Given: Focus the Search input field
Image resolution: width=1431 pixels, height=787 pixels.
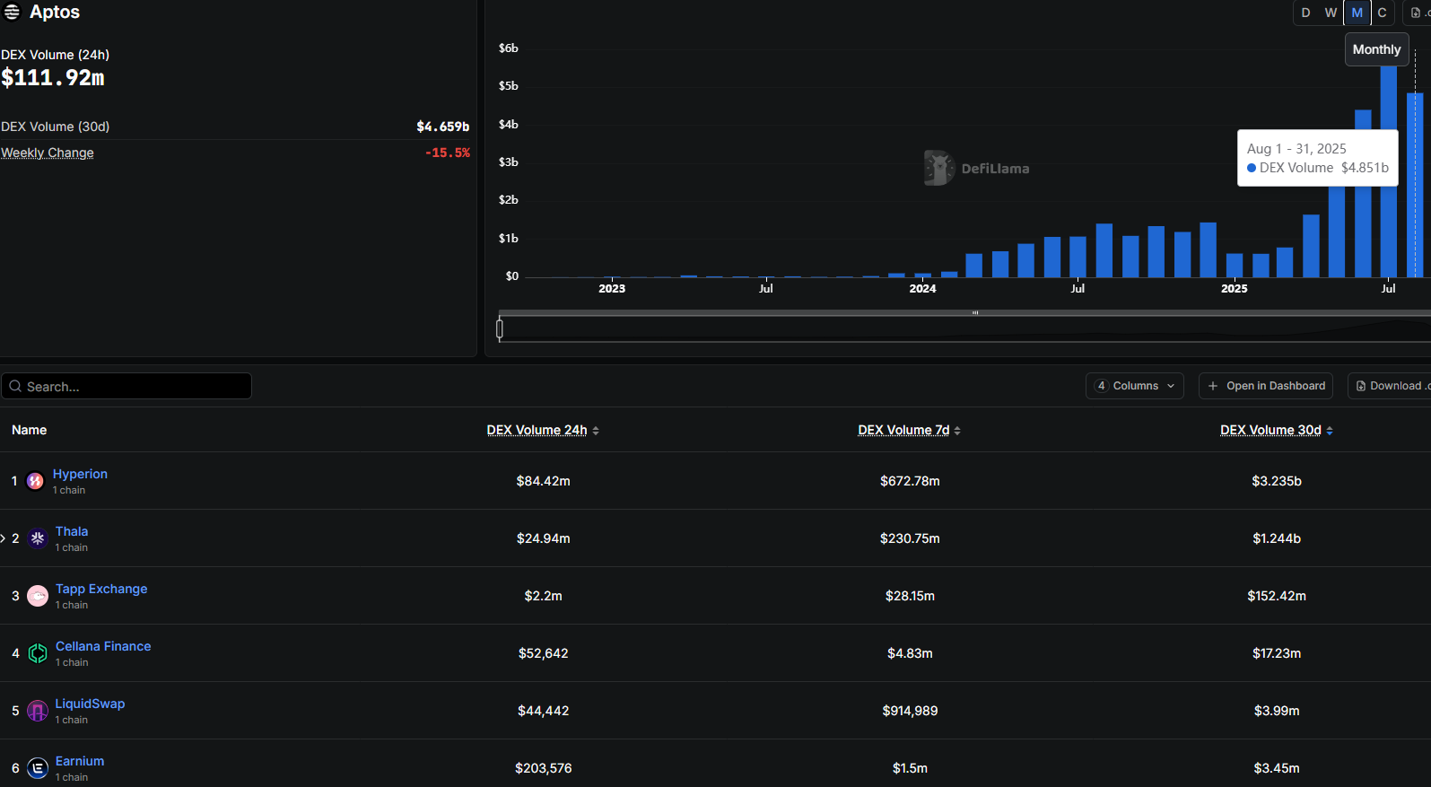Looking at the screenshot, I should [x=127, y=386].
